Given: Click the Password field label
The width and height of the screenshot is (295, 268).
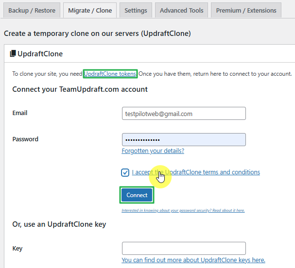Looking at the screenshot, I should click(x=25, y=139).
